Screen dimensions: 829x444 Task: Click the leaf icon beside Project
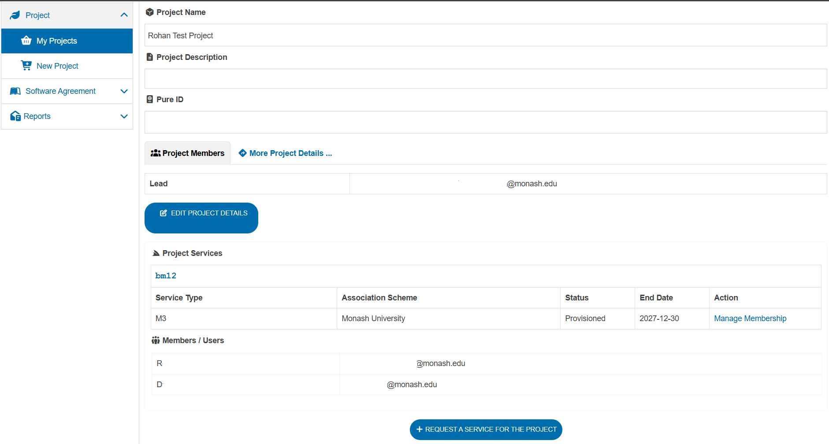coord(15,15)
